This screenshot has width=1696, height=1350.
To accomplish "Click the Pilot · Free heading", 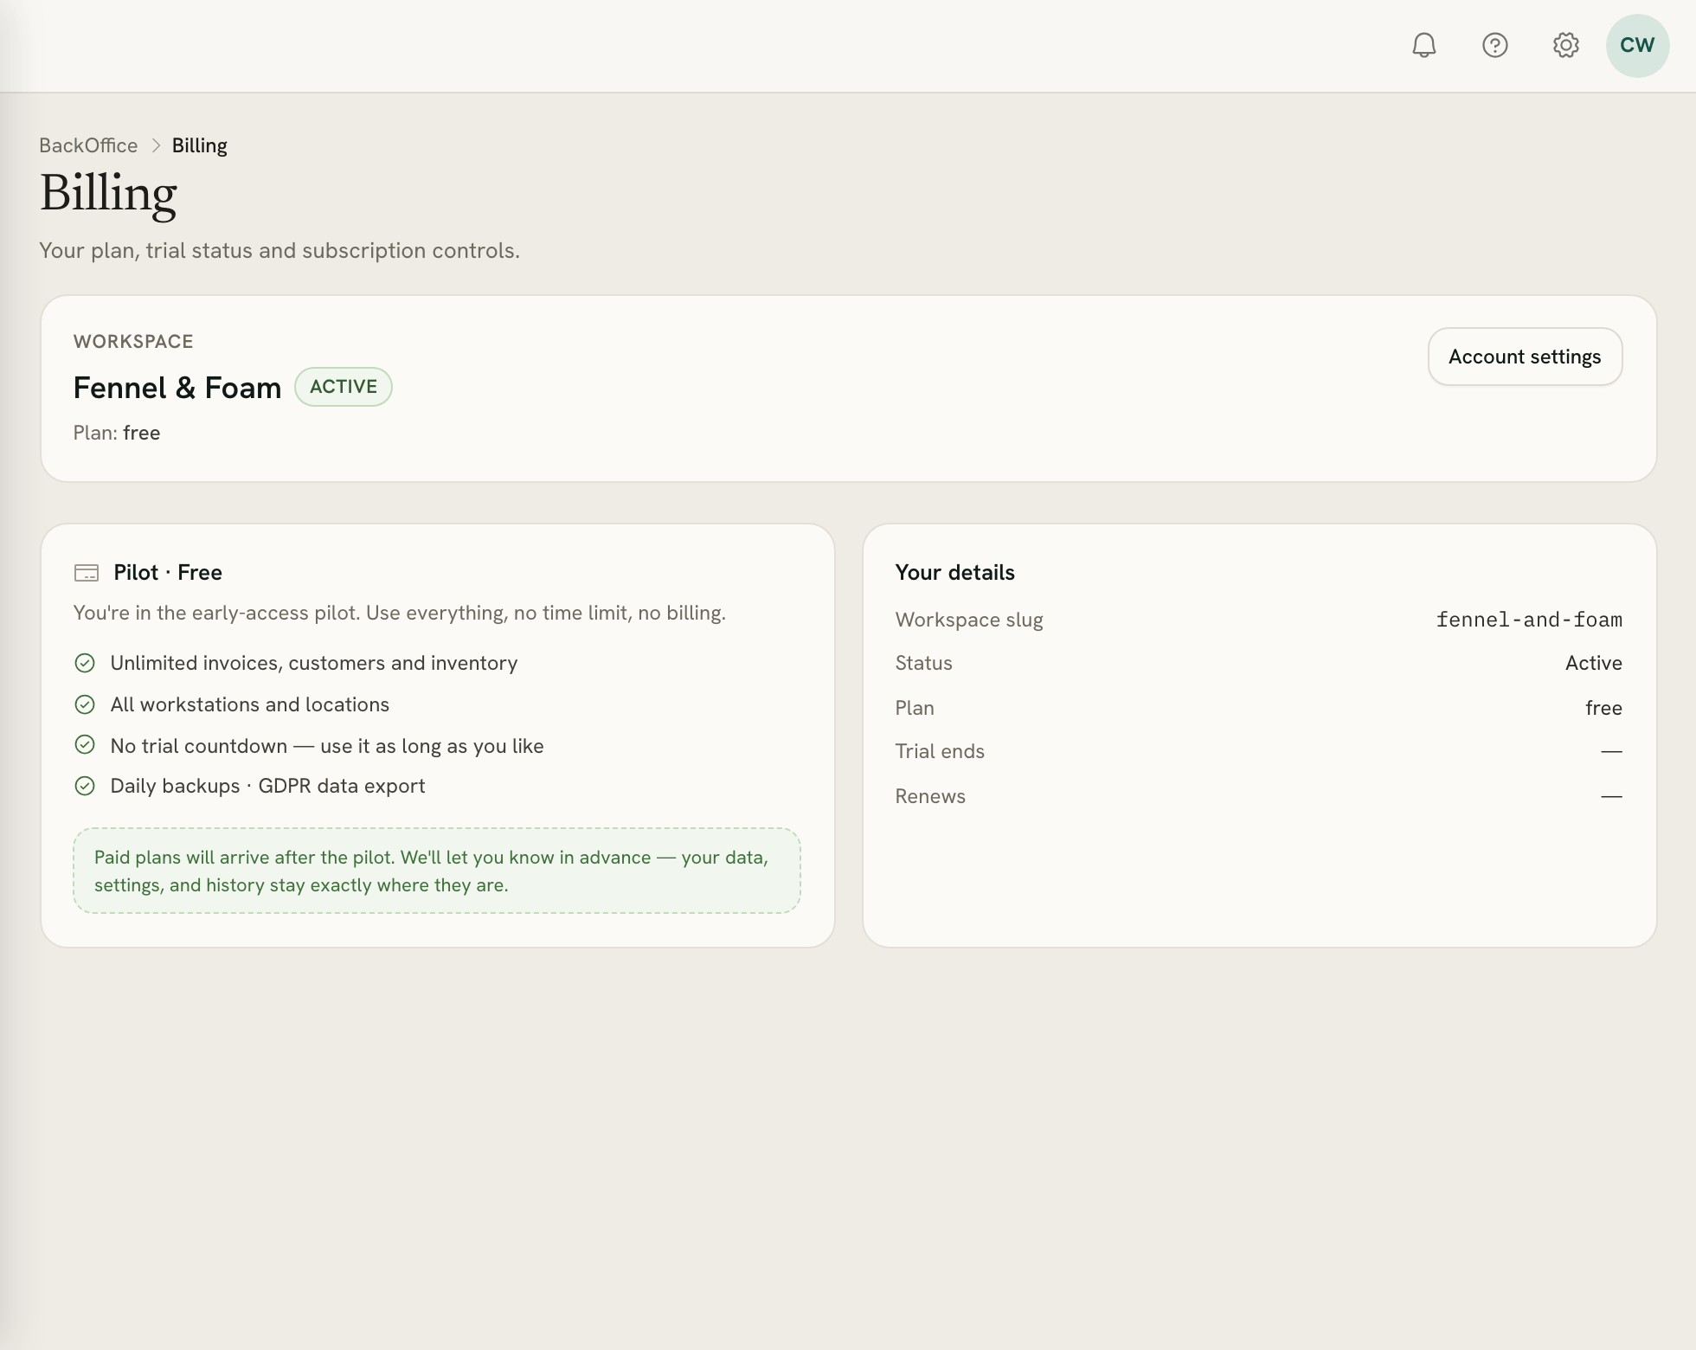I will click(168, 573).
